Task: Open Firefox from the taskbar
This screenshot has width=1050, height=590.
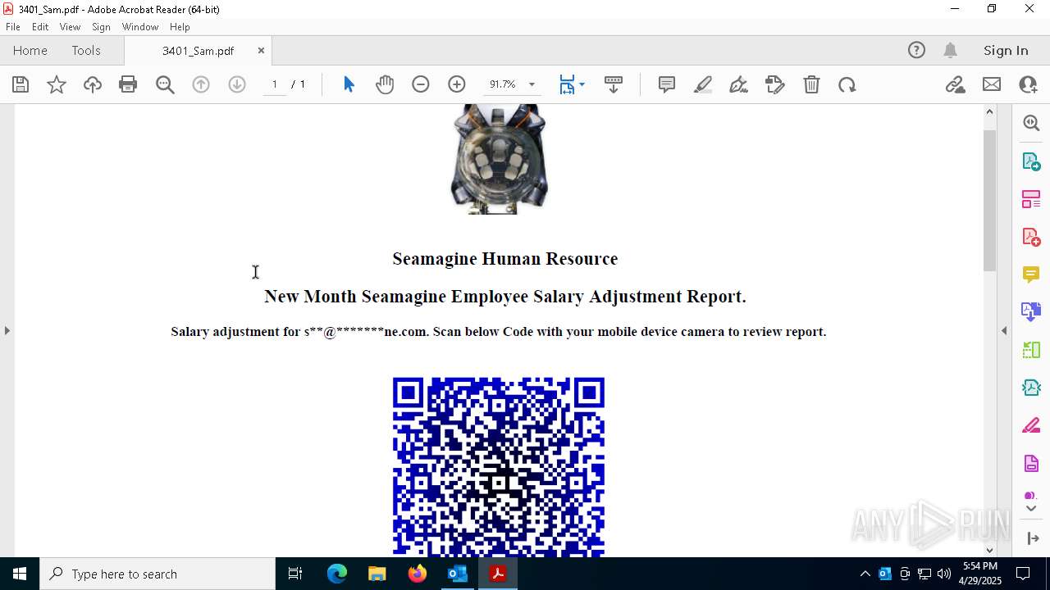Action: coord(418,574)
